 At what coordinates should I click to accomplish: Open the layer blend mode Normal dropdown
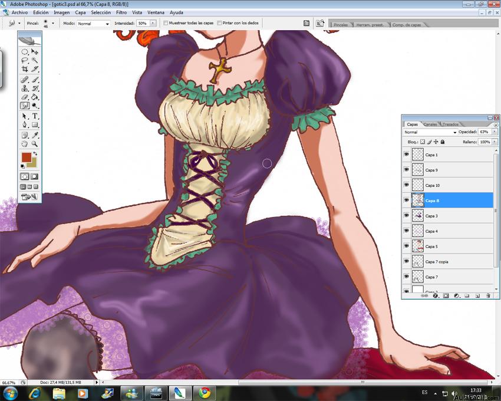430,132
